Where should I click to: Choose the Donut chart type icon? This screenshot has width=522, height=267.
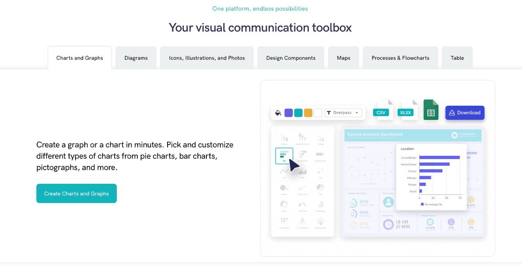(x=284, y=205)
